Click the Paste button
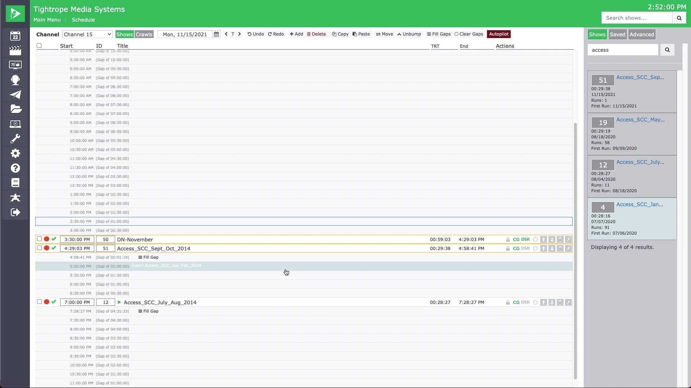Image resolution: width=691 pixels, height=388 pixels. coord(361,34)
